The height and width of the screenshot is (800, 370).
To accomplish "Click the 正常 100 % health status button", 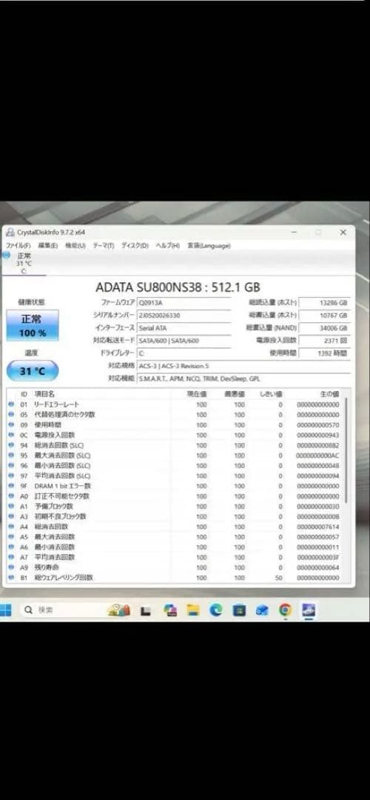I will 33,325.
